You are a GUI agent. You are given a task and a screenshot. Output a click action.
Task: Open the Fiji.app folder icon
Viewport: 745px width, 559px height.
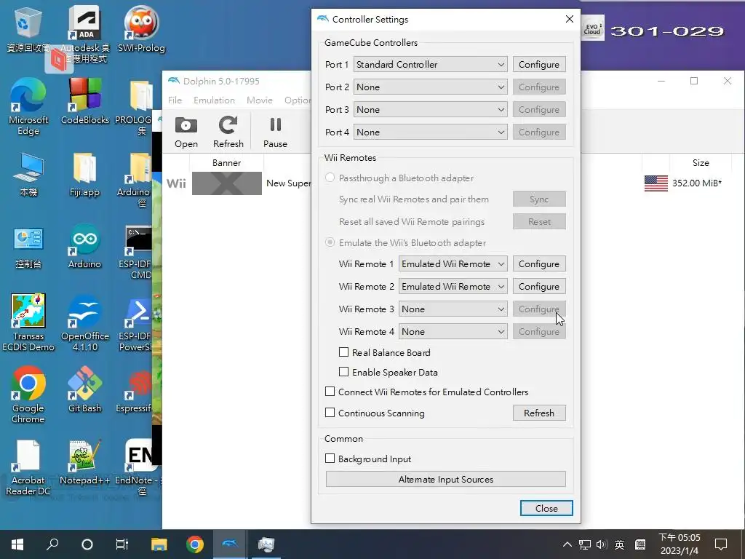84,175
